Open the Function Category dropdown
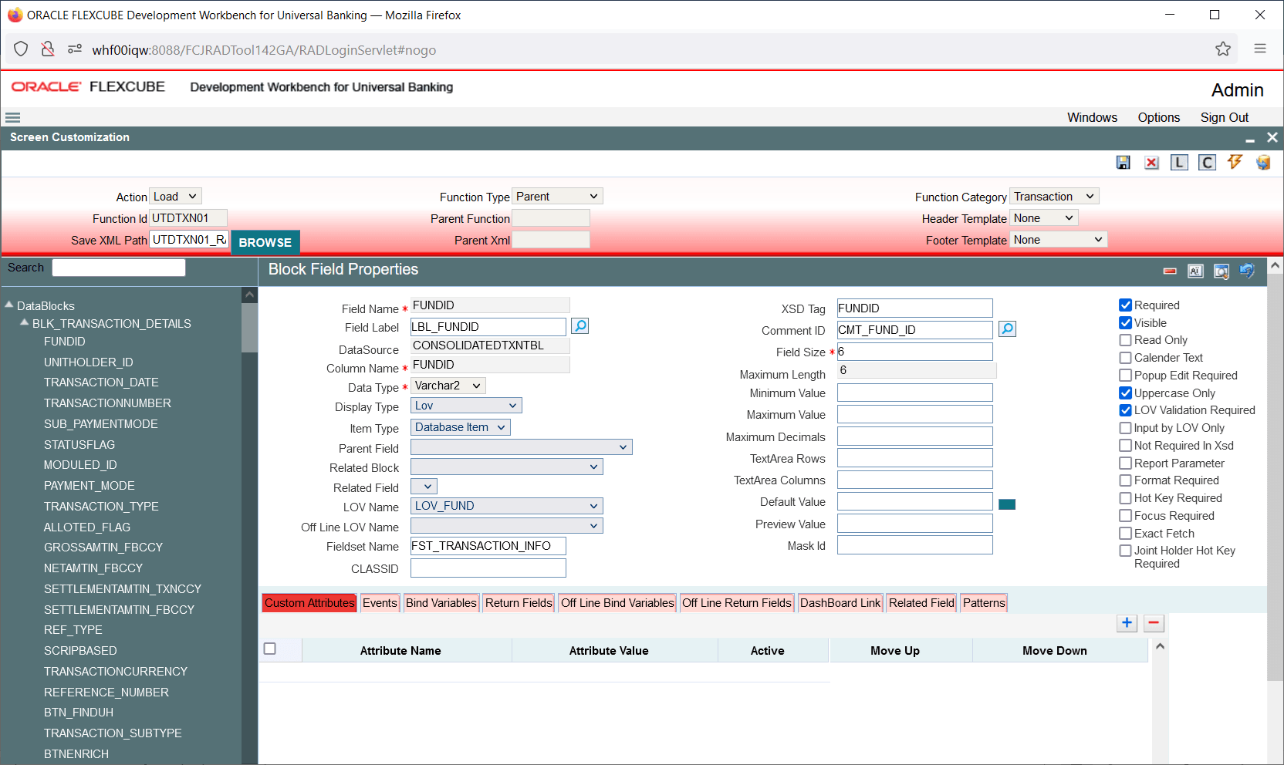Image resolution: width=1284 pixels, height=765 pixels. [1054, 197]
